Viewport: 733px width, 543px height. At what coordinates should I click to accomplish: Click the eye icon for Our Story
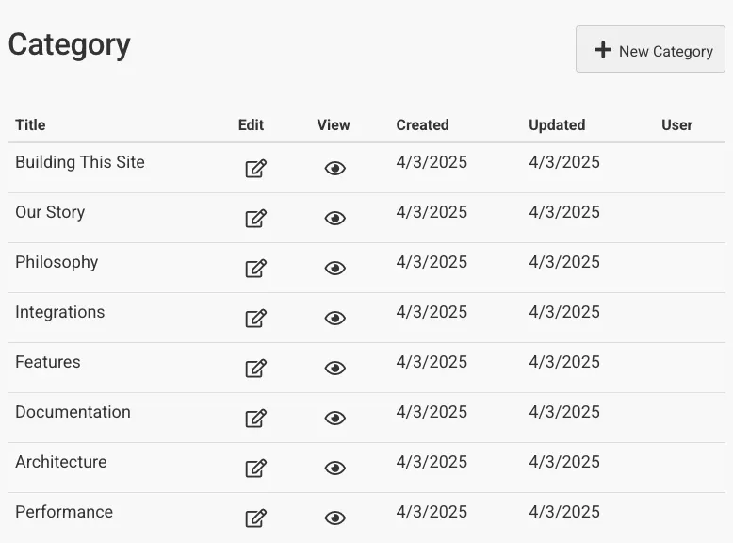(x=334, y=219)
